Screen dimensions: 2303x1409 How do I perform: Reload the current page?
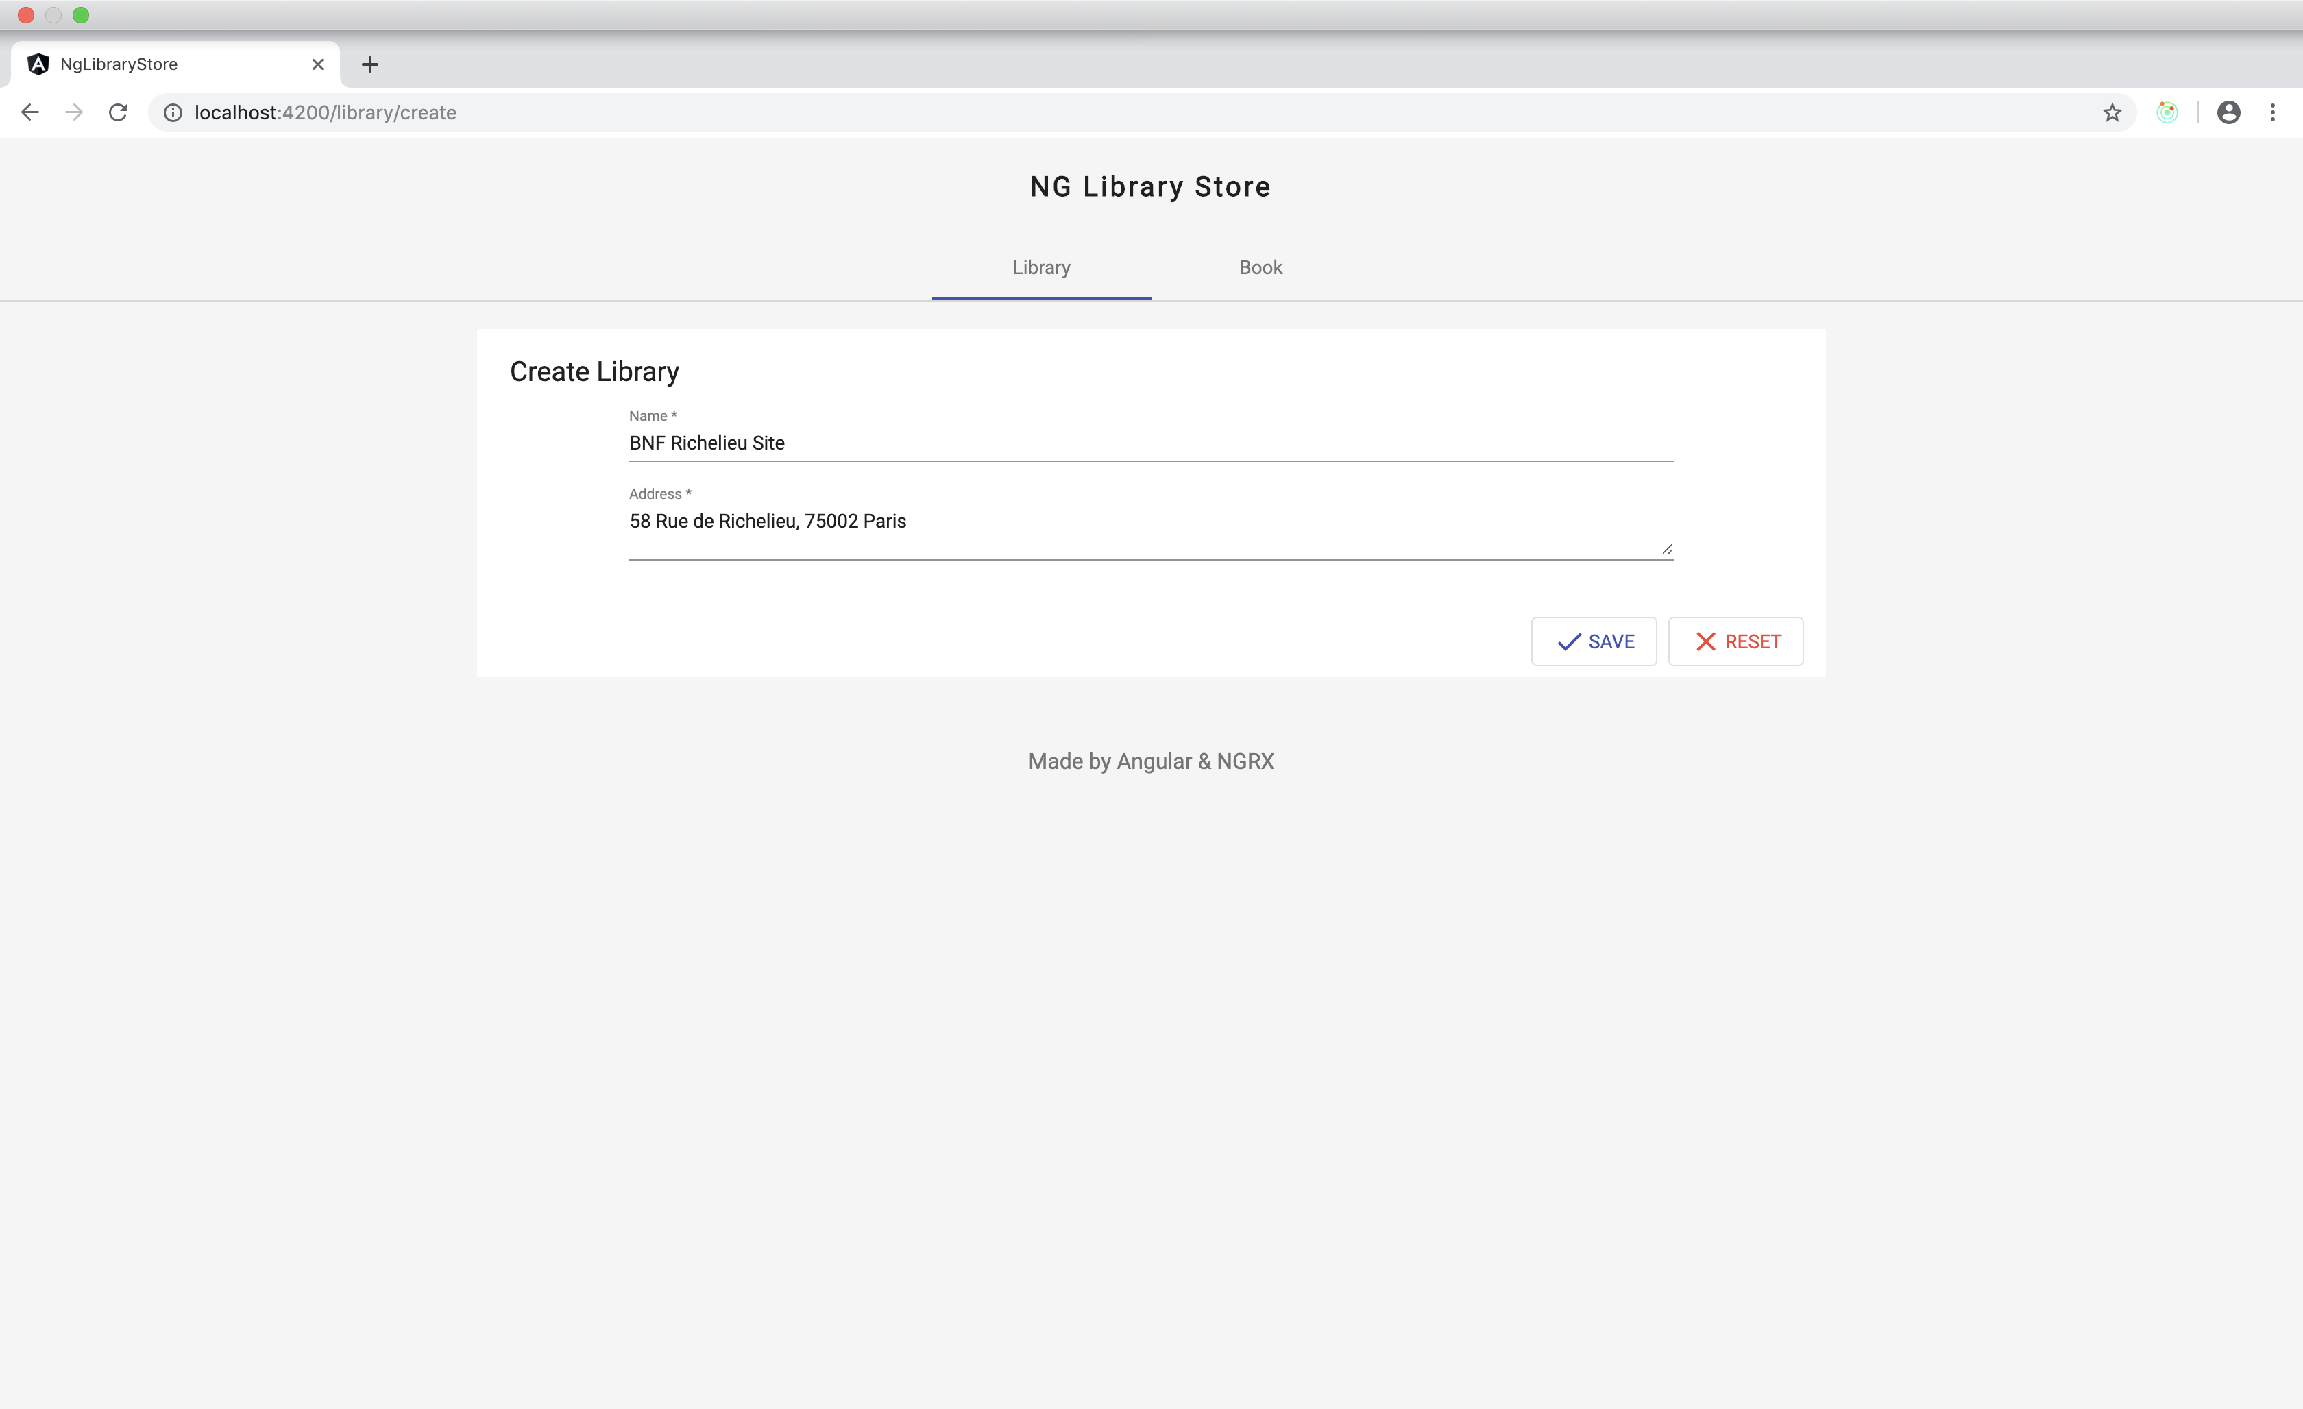[118, 113]
